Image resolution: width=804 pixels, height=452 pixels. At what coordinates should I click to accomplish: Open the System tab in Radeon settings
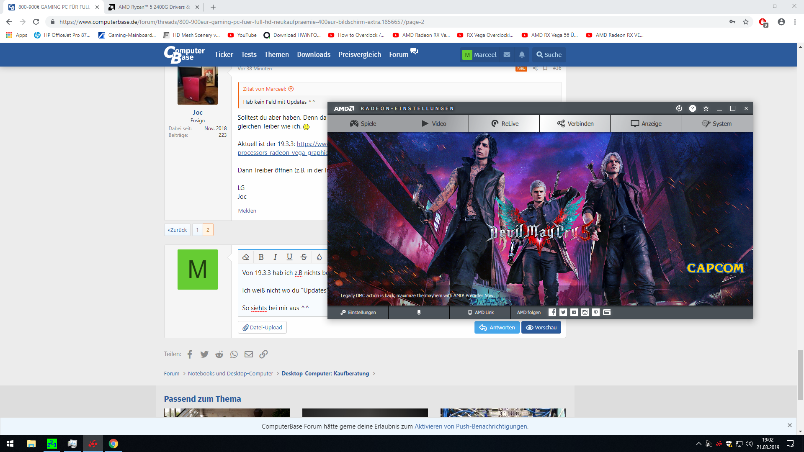tap(716, 123)
